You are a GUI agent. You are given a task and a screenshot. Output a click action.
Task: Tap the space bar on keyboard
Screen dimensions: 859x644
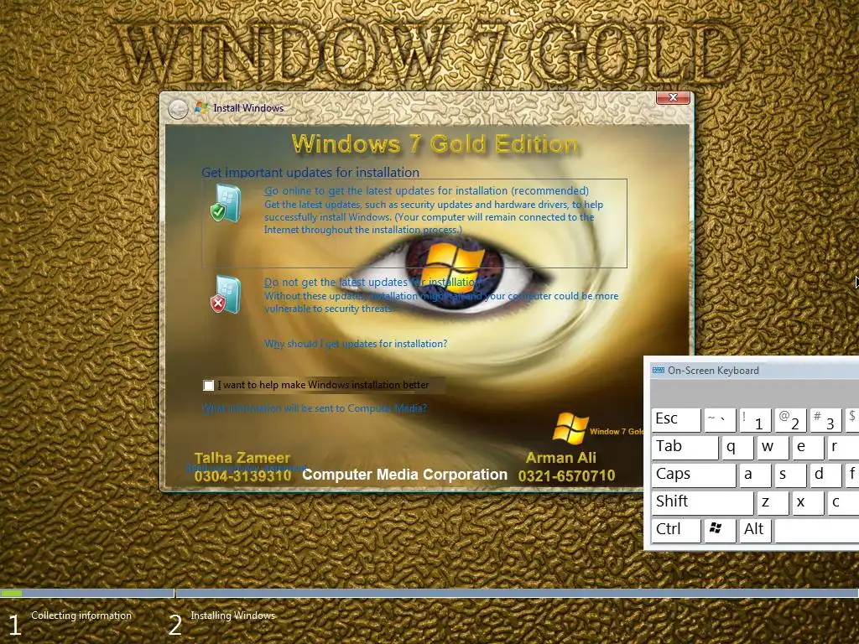(x=817, y=530)
